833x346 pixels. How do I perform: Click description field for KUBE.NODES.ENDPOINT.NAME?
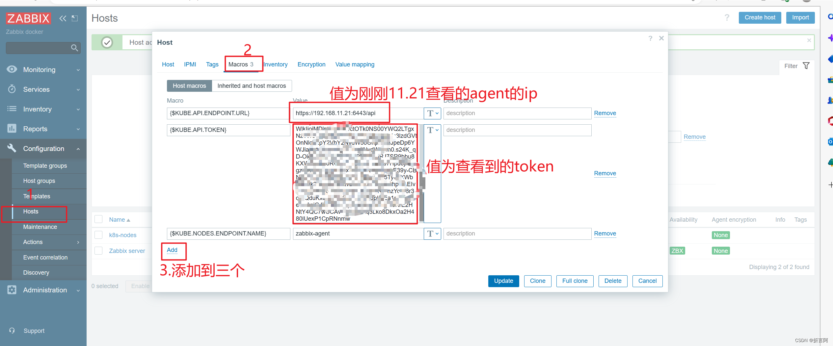(517, 234)
